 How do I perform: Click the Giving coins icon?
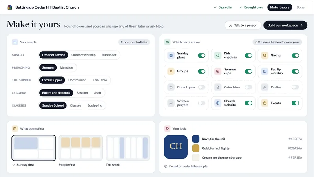pos(265,56)
